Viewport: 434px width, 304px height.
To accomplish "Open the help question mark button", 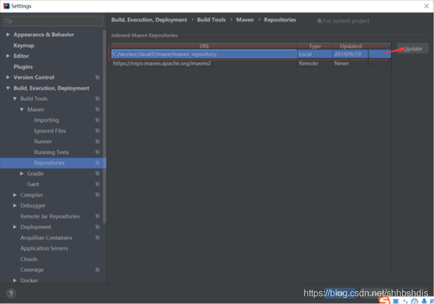I will click(11, 294).
